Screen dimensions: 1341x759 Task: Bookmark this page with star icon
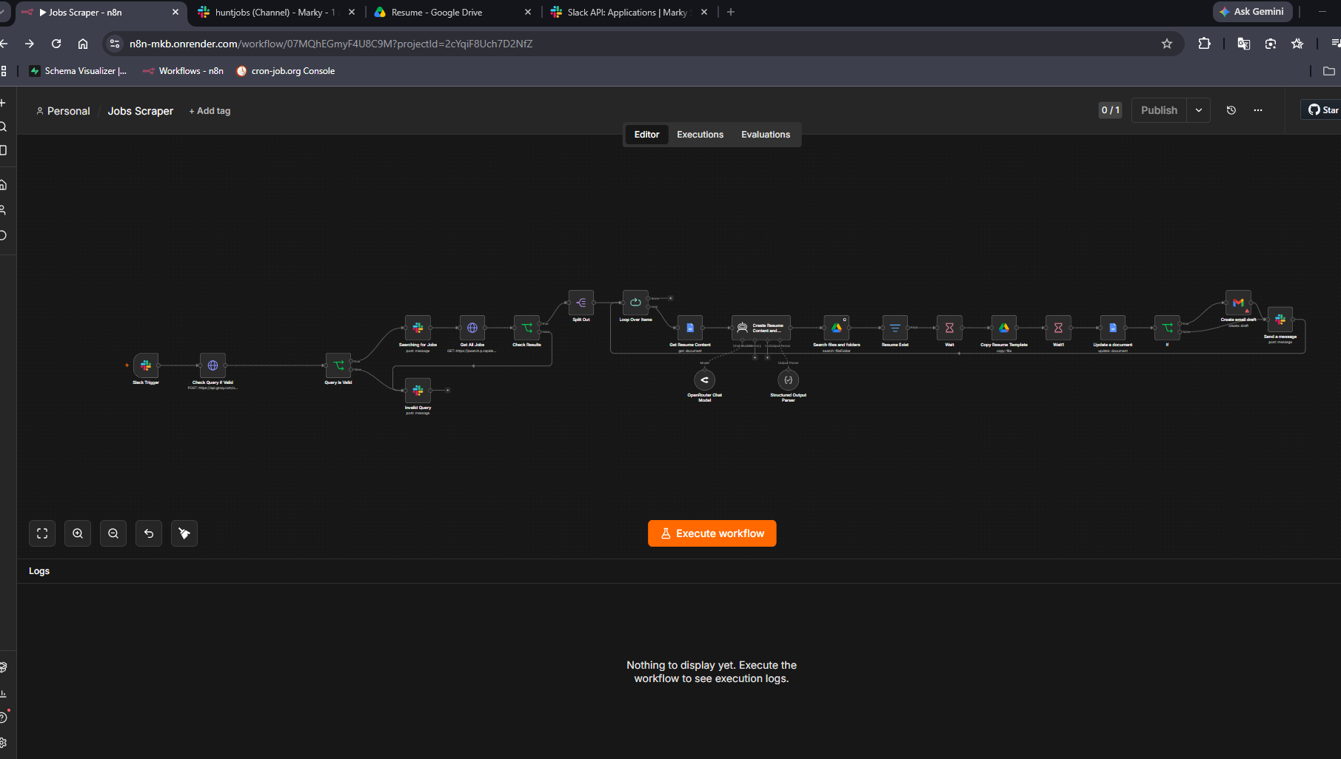(1167, 44)
